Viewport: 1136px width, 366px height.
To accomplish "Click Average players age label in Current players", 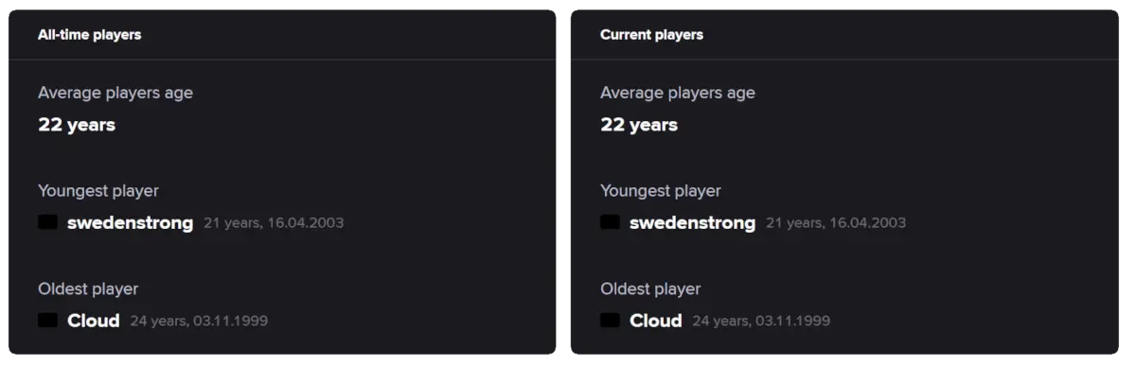I will tap(678, 93).
